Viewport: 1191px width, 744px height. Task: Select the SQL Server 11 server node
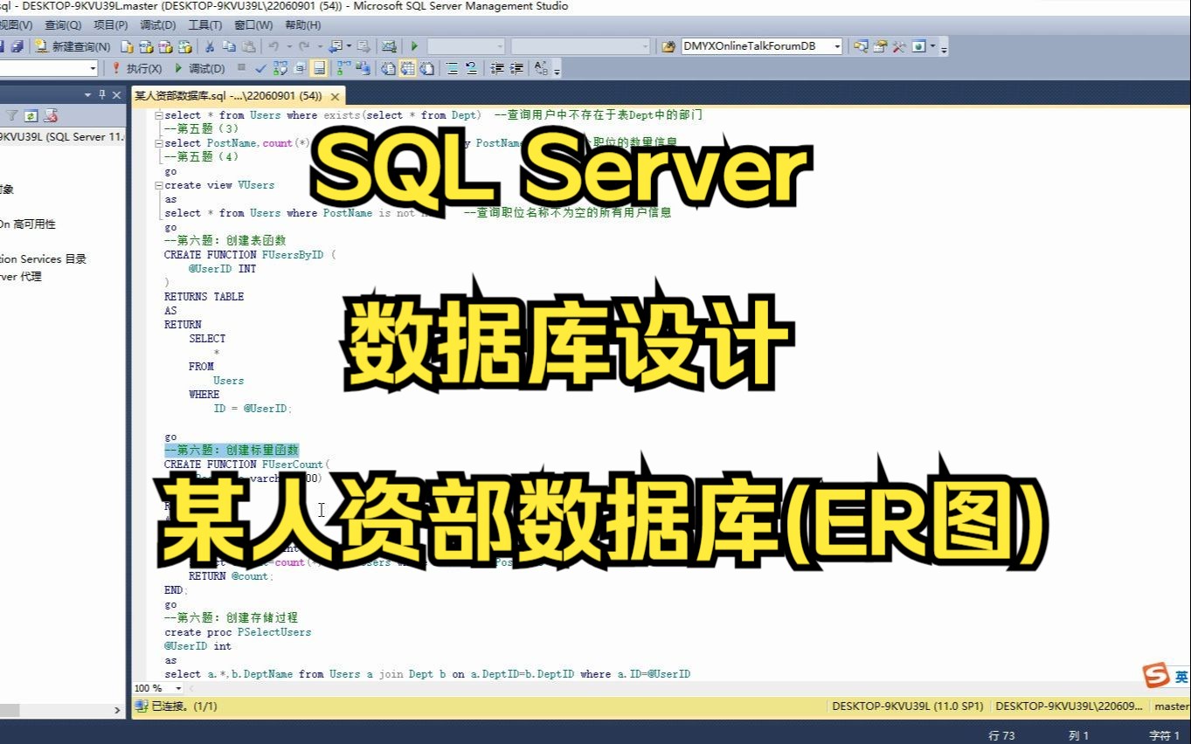(61, 137)
